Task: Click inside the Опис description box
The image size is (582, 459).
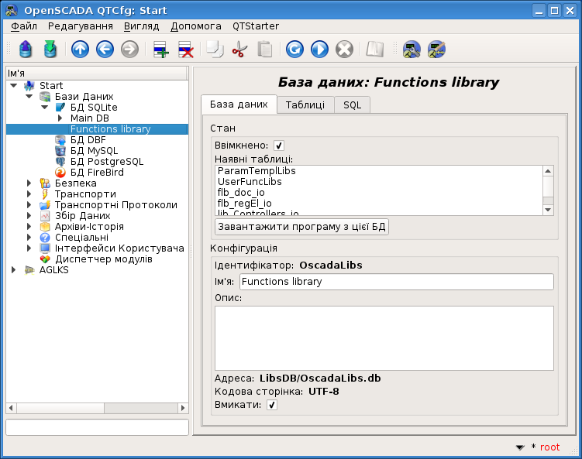Action: click(384, 338)
